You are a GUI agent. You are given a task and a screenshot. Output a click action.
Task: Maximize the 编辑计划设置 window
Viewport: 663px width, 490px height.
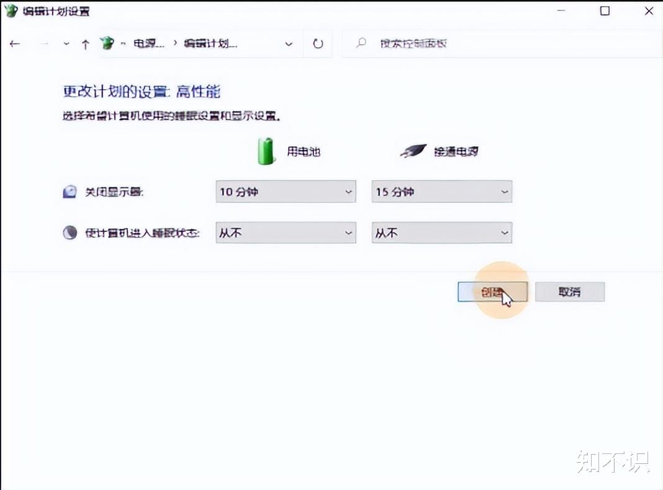click(x=605, y=11)
